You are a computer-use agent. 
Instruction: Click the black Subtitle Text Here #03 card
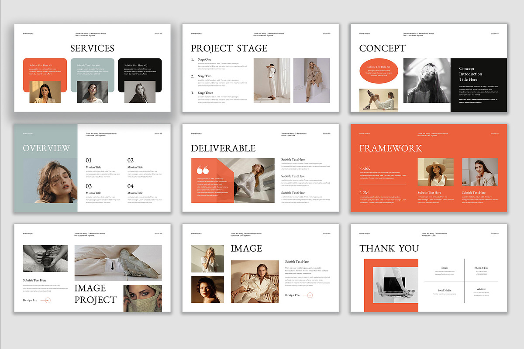pos(140,69)
